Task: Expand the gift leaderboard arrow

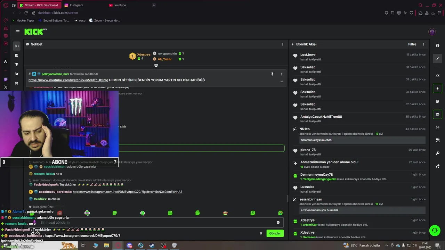Action: [x=156, y=66]
